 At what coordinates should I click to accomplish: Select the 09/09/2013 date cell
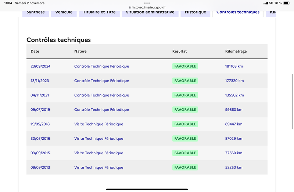40,167
